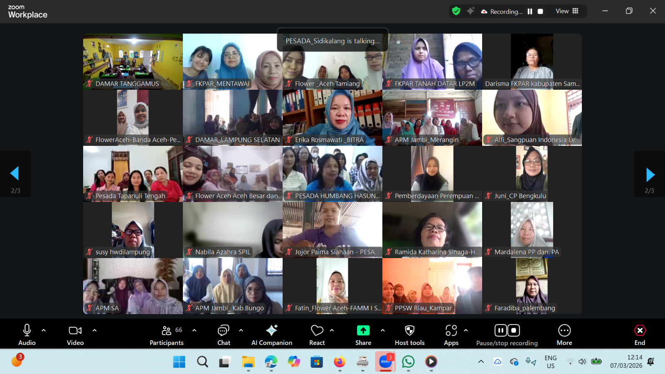Open the Chat panel
Screen dimensions: 665x374
point(224,335)
